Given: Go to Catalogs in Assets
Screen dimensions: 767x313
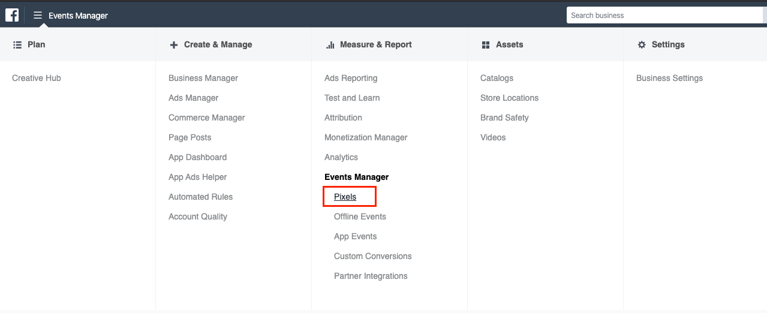Looking at the screenshot, I should pos(497,78).
